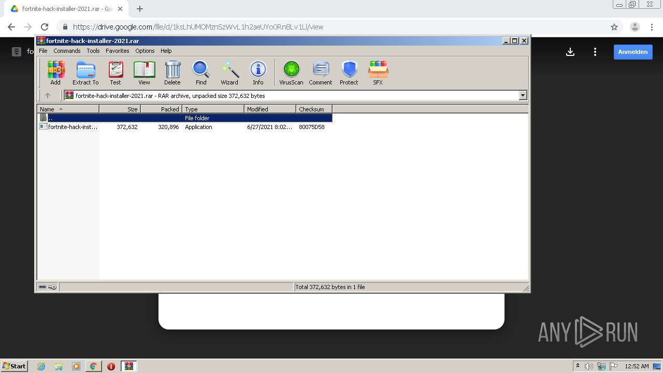Image resolution: width=663 pixels, height=373 pixels.
Task: Open the Find tool
Action: coord(201,73)
